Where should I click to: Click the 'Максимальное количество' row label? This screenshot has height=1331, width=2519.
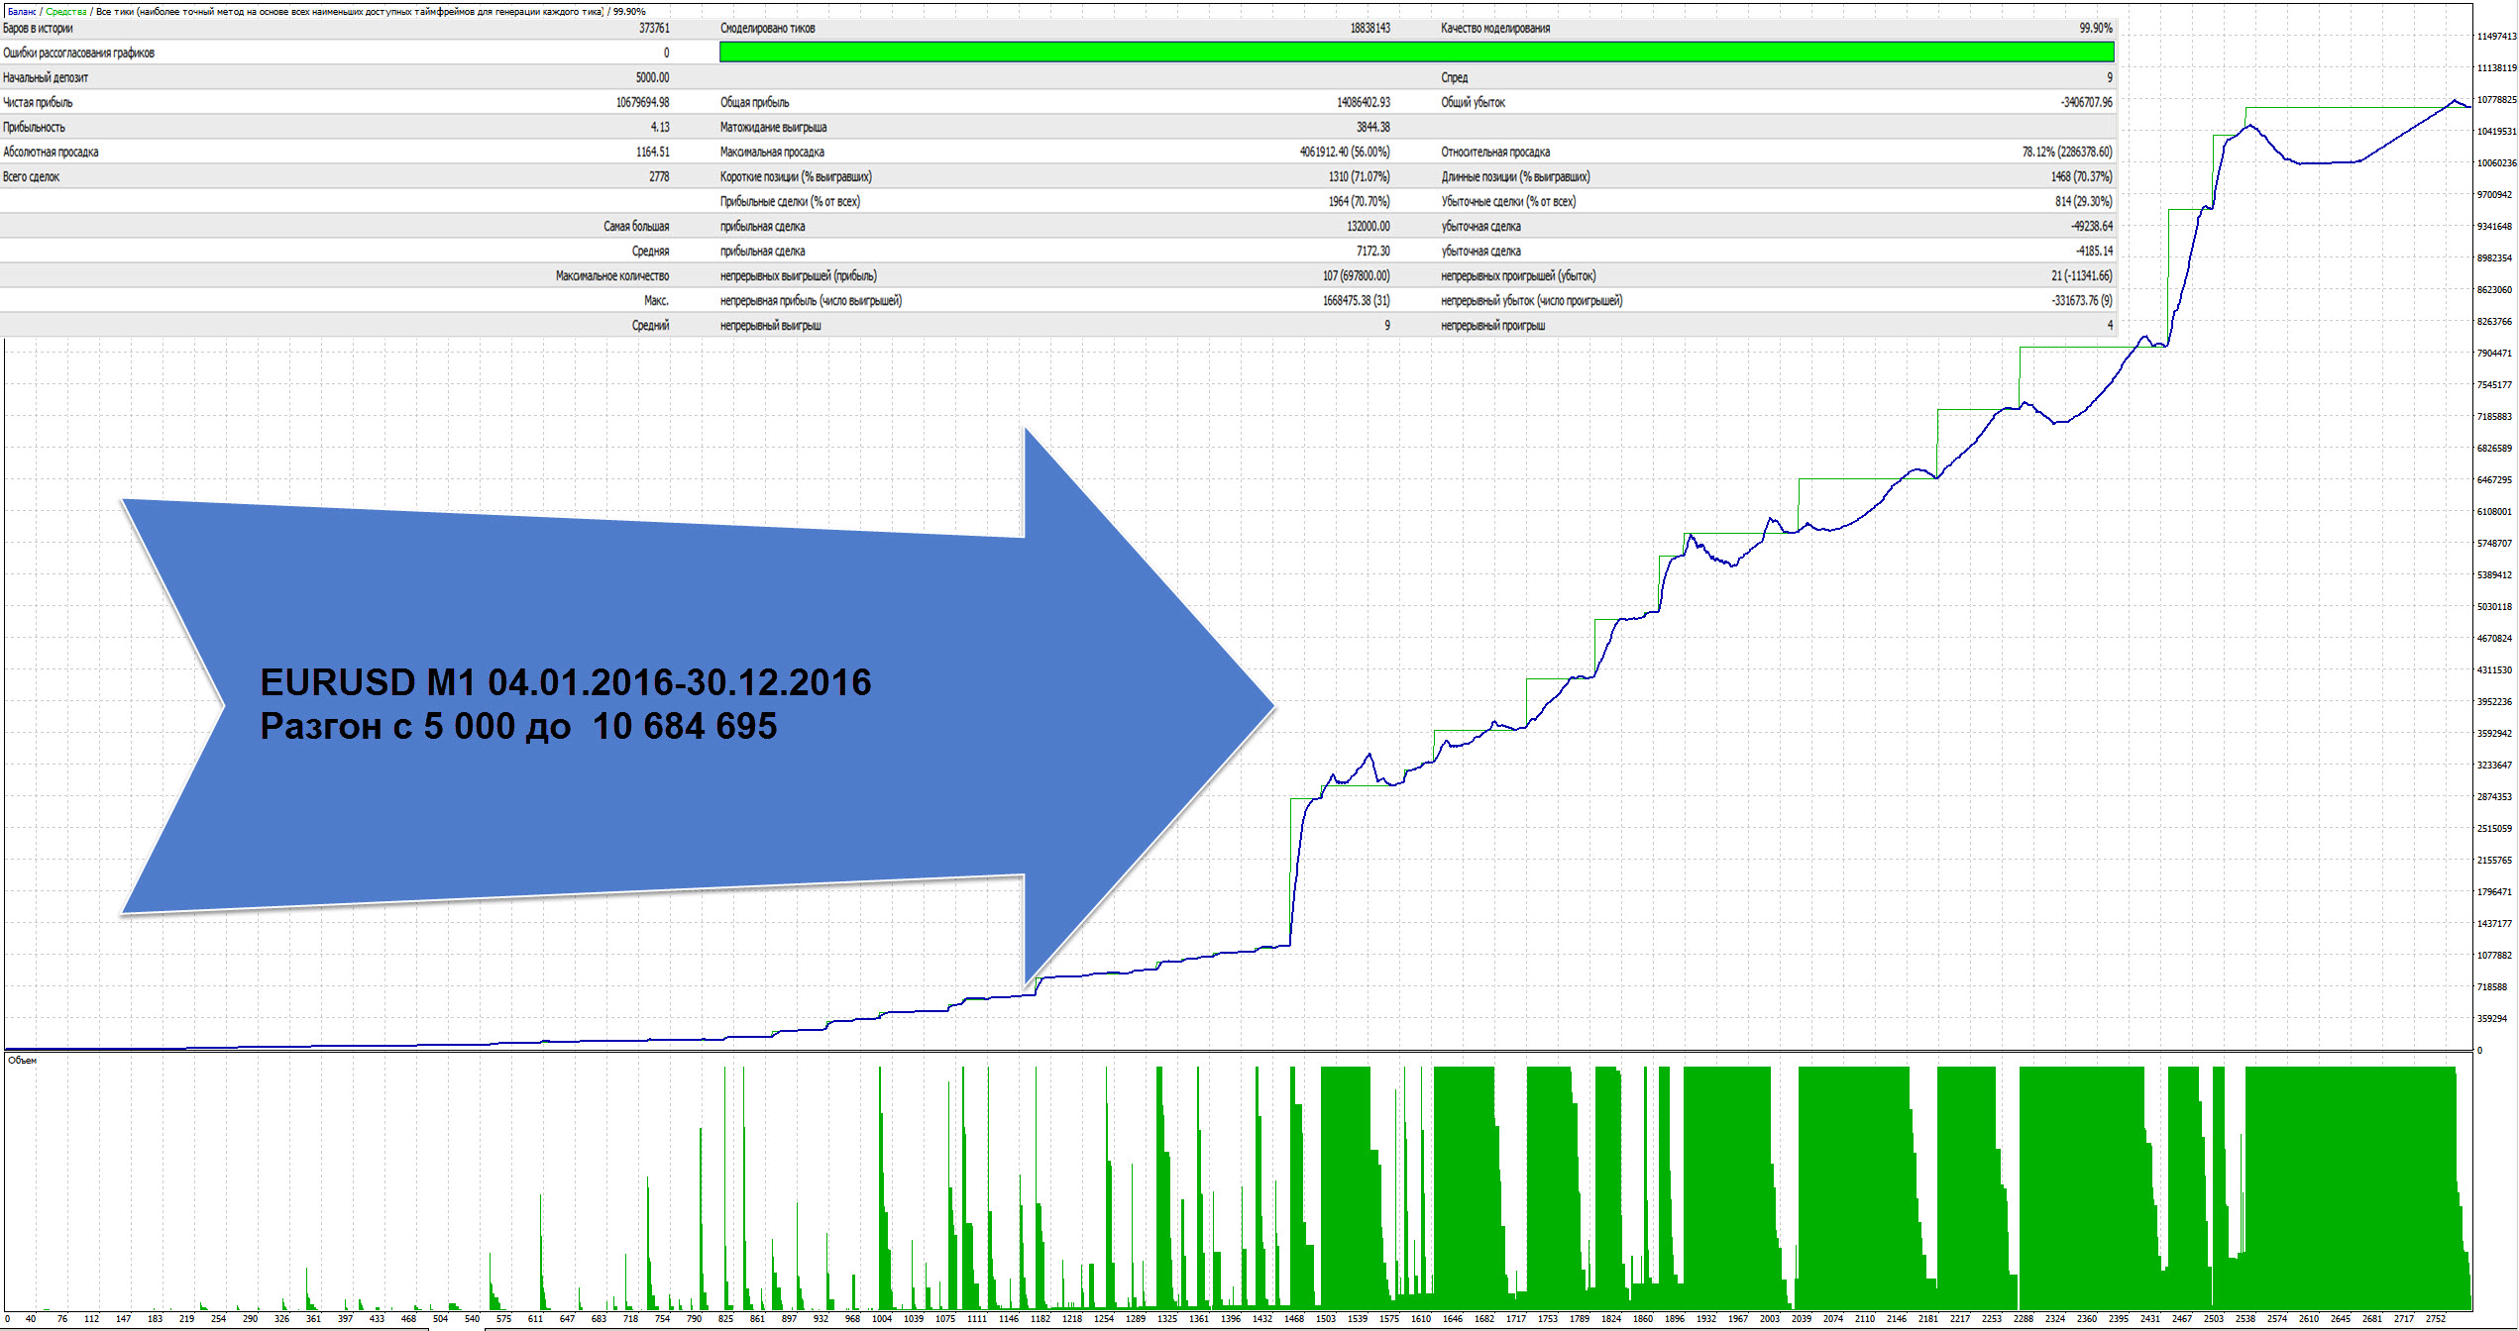tap(612, 276)
